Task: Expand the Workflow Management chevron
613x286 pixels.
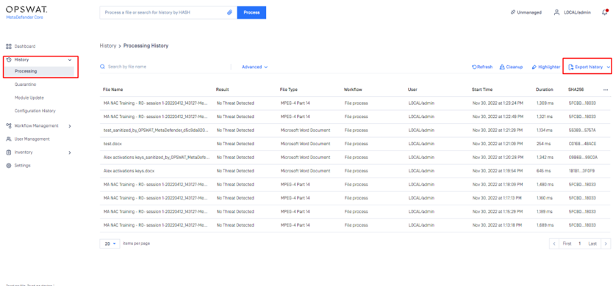Action: pos(70,126)
